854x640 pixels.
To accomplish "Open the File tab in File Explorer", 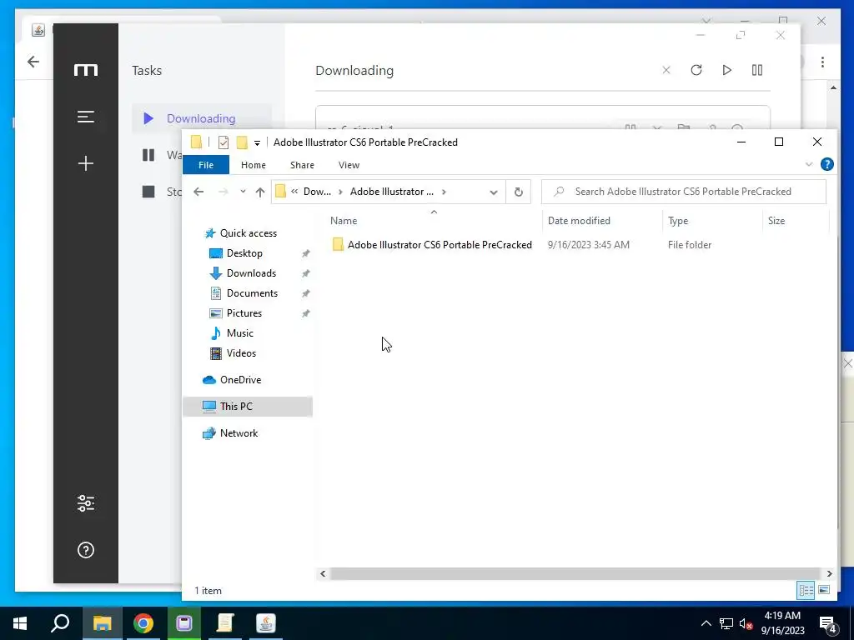I will (206, 165).
